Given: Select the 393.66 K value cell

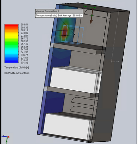Looking at the screenshot, I should pyautogui.click(x=78, y=15).
